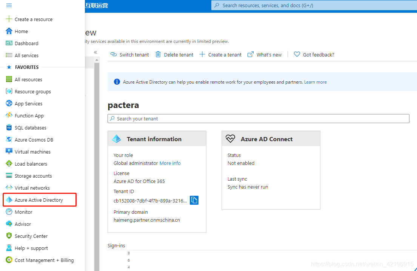
Task: Click the blade's vertical scrollbar
Action: pyautogui.click(x=97, y=166)
